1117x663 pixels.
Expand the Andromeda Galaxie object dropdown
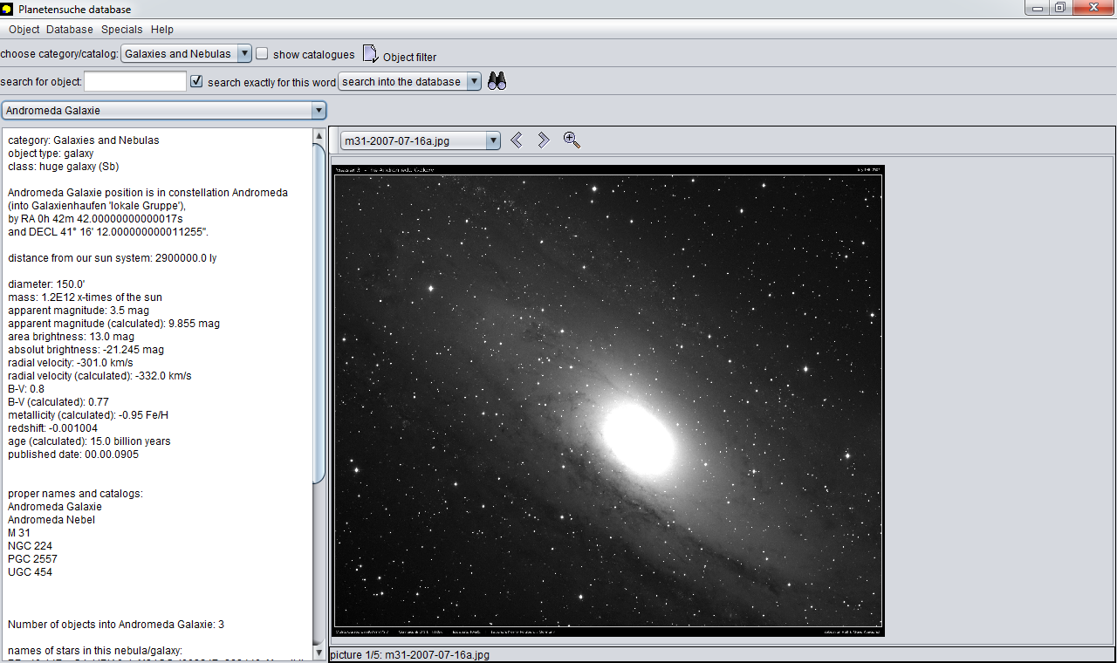click(165, 111)
